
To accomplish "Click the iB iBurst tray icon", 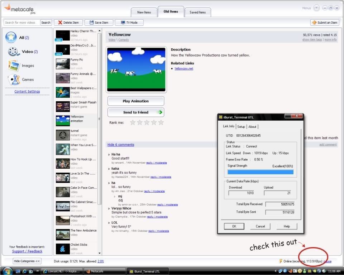I will tap(310, 271).
